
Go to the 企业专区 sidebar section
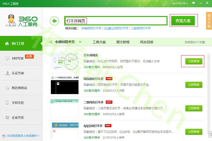(x=21, y=117)
